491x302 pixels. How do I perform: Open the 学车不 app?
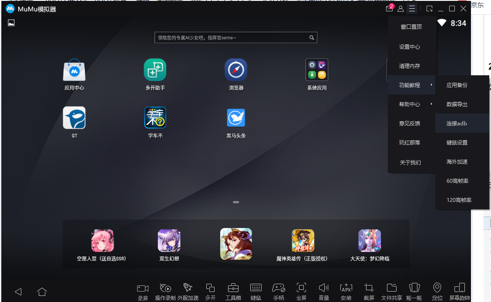click(155, 117)
